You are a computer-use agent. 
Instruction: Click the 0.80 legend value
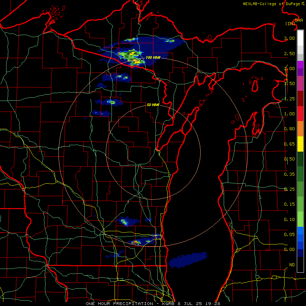click(x=289, y=129)
